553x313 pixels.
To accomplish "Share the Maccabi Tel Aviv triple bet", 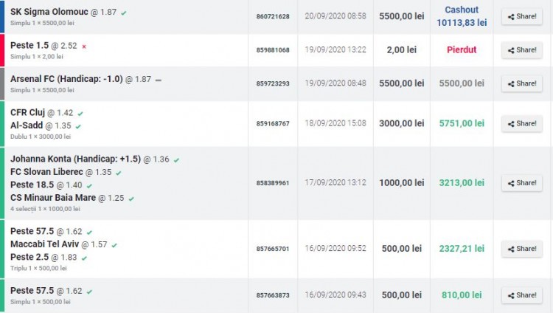I will click(521, 249).
